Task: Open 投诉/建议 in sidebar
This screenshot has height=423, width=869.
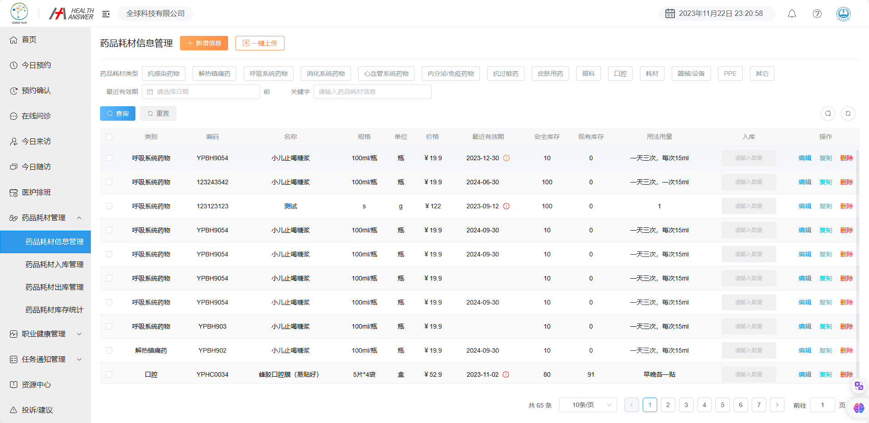Action: coord(45,410)
